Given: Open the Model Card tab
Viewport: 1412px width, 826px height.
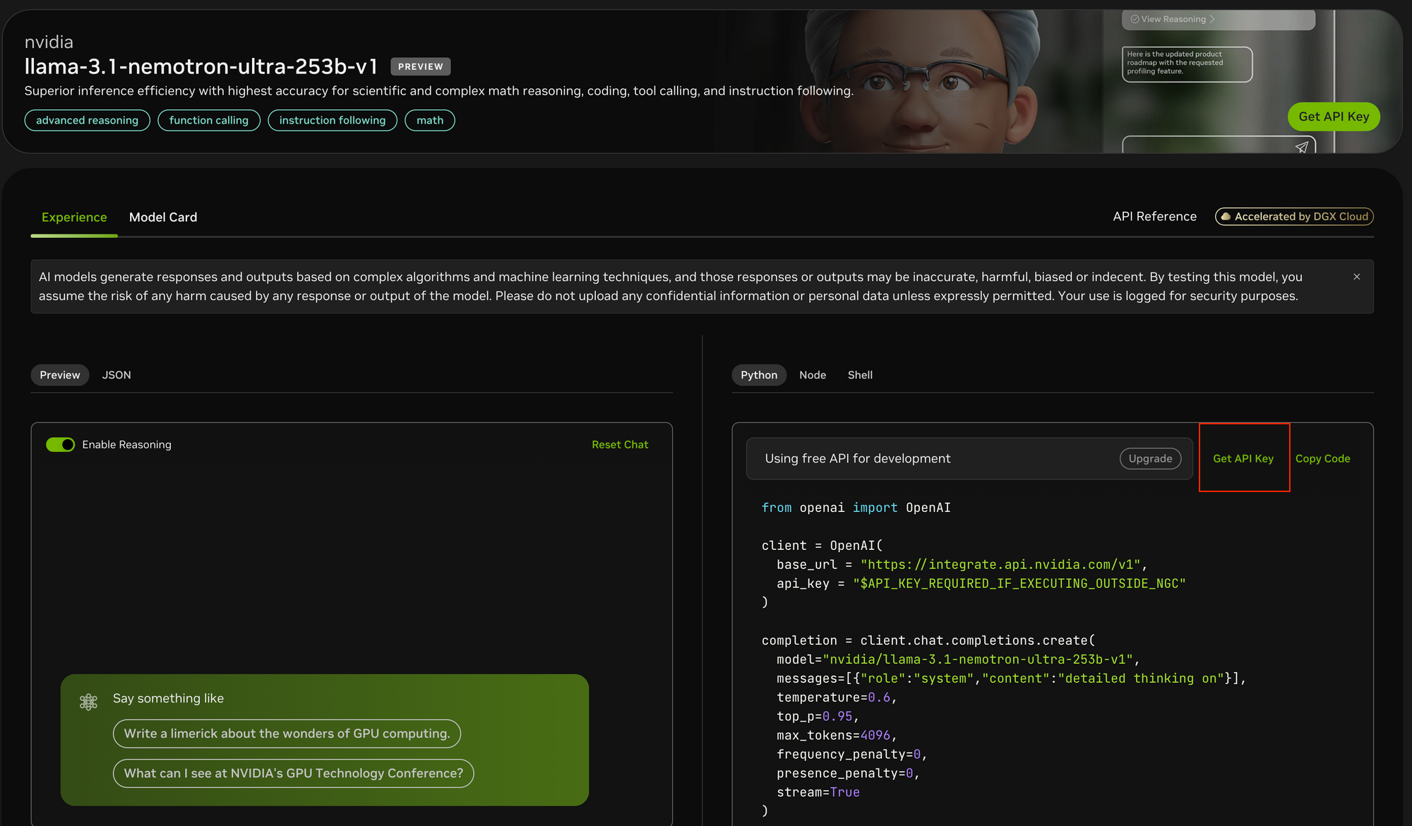Looking at the screenshot, I should click(x=163, y=217).
